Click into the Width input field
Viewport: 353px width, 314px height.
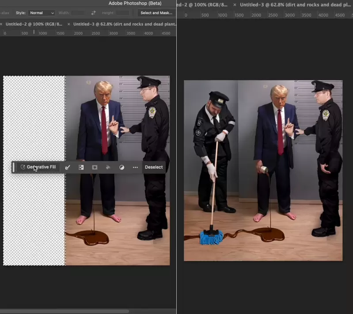(x=79, y=13)
